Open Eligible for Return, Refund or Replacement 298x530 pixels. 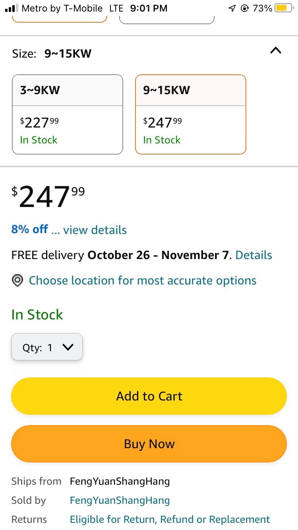170,519
